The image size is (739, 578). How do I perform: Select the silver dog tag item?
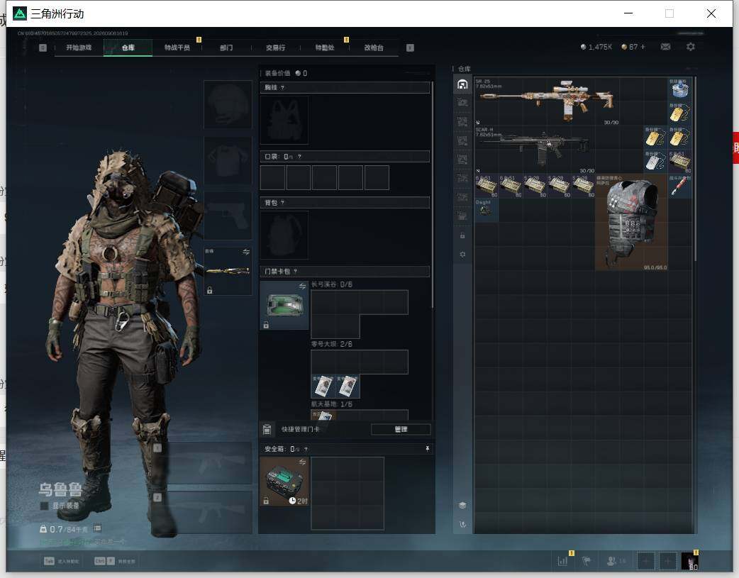coord(655,162)
